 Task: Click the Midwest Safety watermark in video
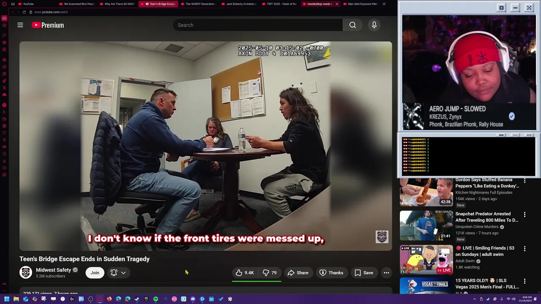coord(382,237)
